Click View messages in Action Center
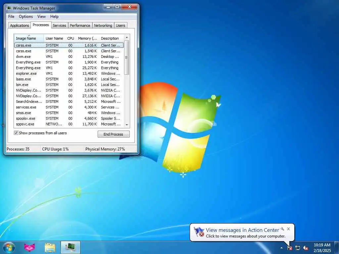 click(242, 230)
